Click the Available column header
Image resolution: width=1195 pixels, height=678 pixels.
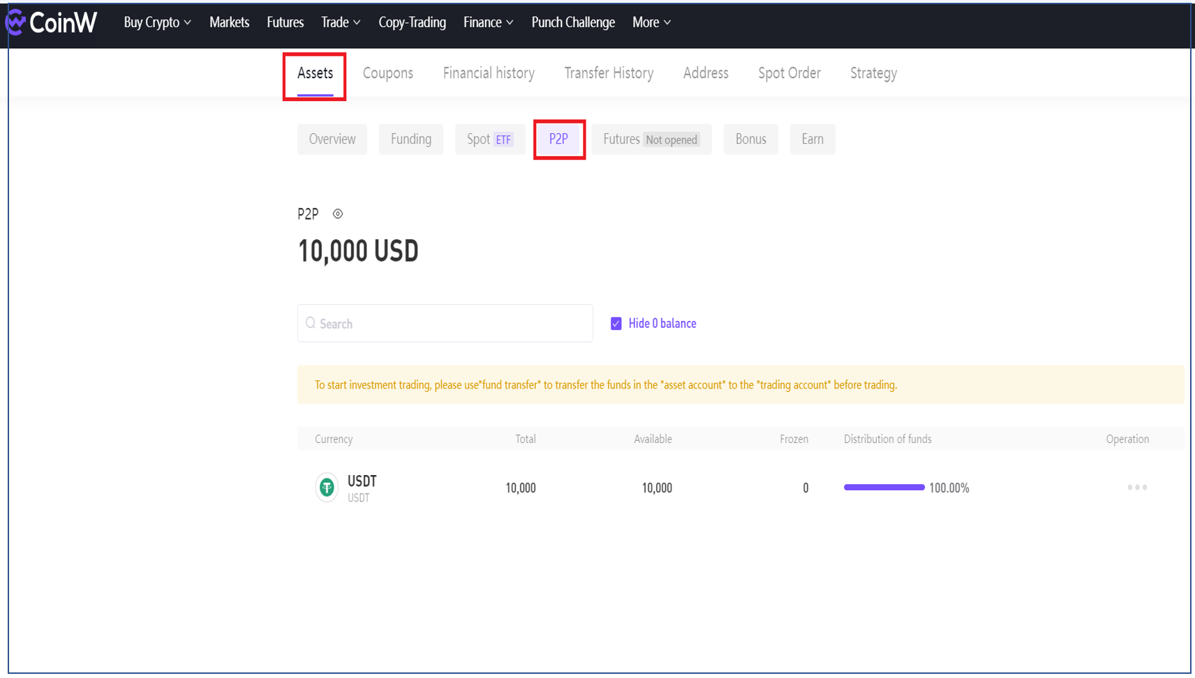(x=653, y=439)
